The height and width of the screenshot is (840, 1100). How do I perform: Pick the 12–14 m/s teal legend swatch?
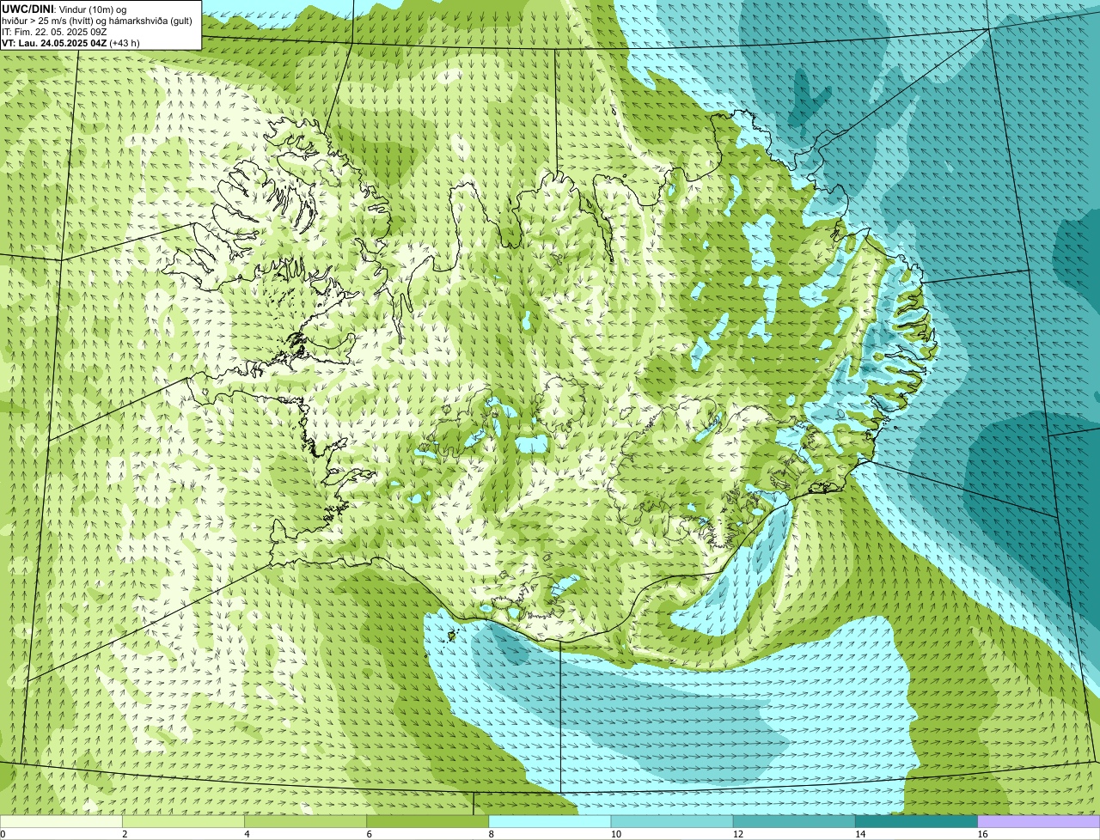click(794, 821)
